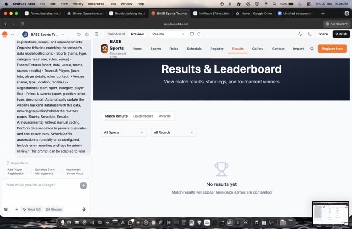The width and height of the screenshot is (352, 229).
Task: Open the Home nav link
Action: pos(137,49)
